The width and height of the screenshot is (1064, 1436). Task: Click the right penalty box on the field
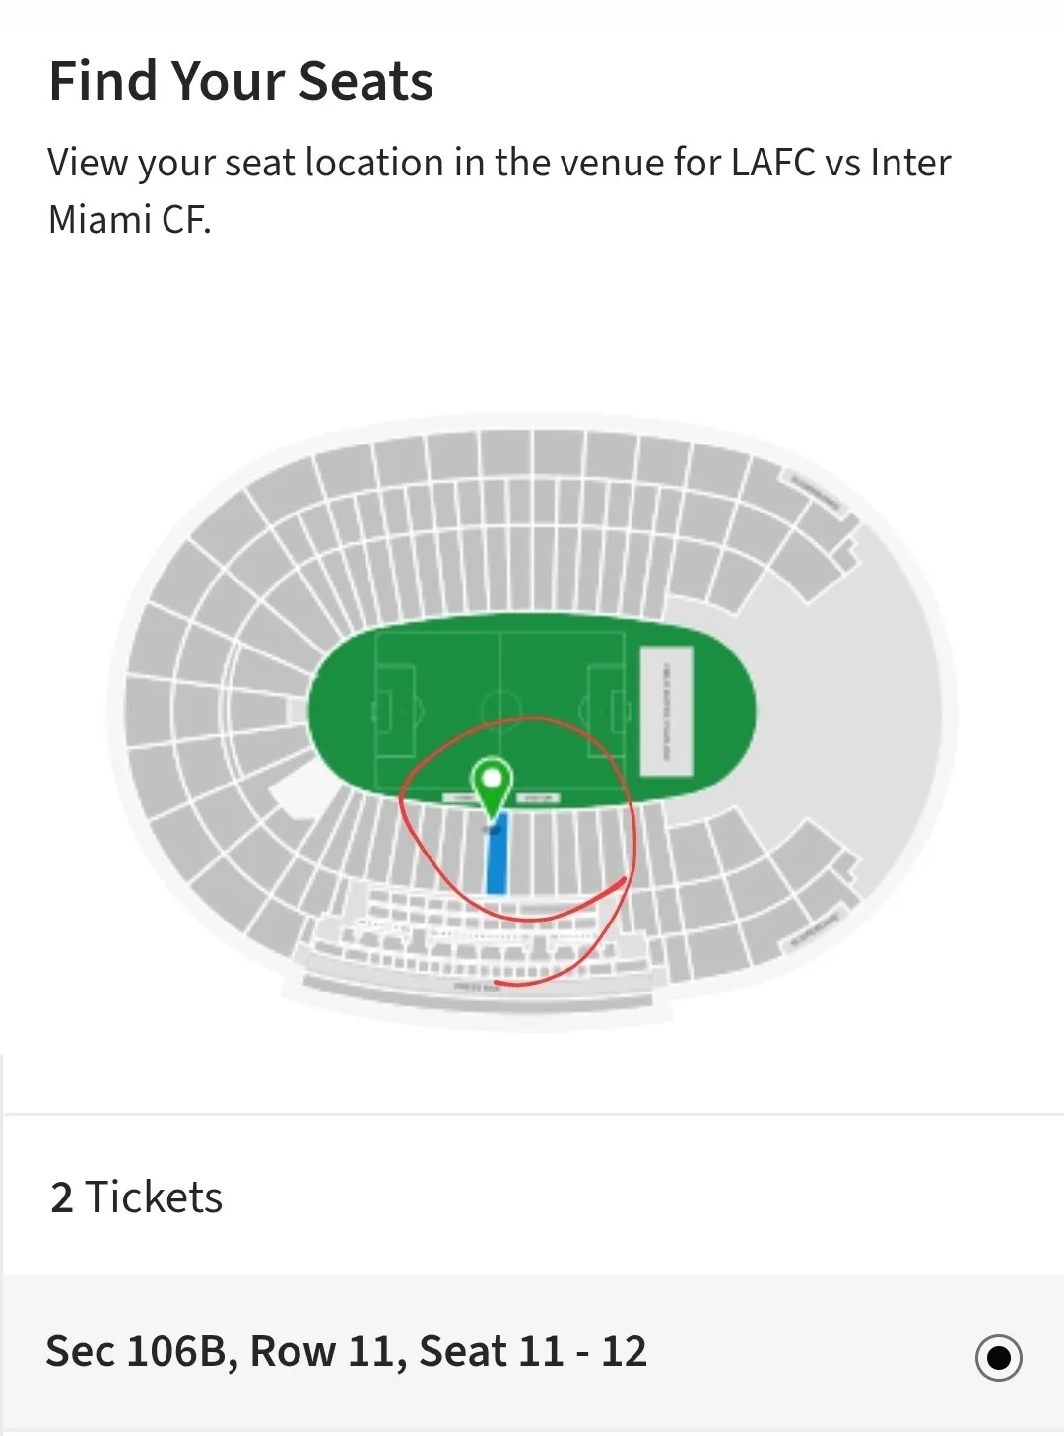[x=608, y=709]
